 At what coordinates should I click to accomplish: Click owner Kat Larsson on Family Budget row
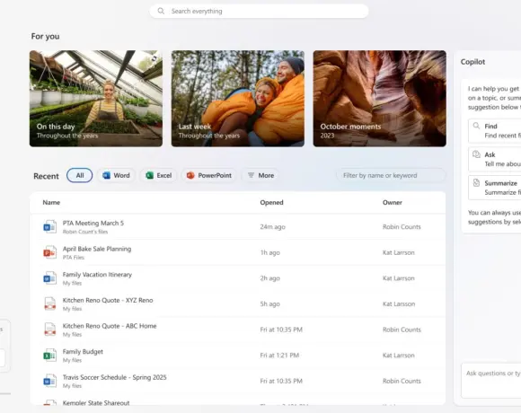point(399,356)
